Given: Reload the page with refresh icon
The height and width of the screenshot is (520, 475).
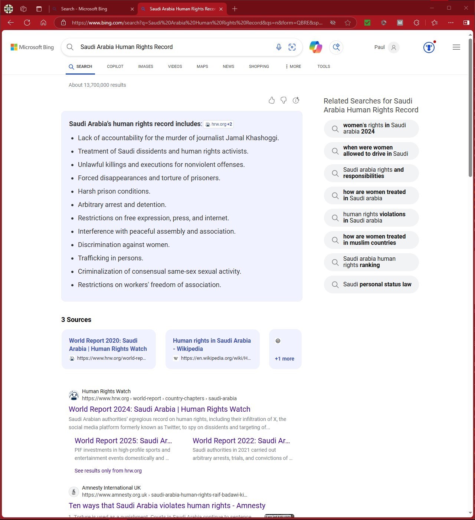Looking at the screenshot, I should (x=27, y=23).
